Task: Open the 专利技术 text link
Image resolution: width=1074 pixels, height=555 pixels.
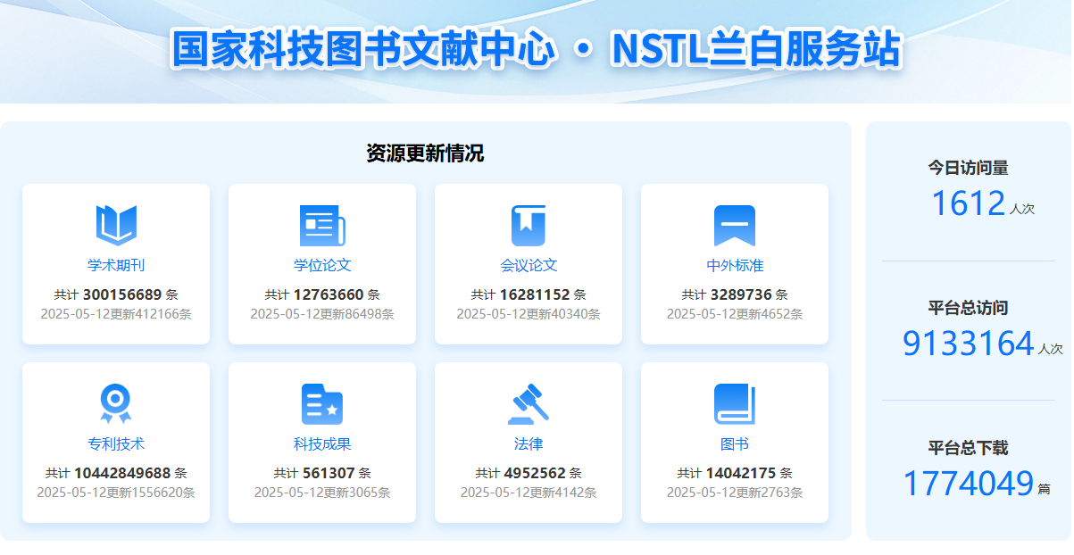Action: (116, 443)
